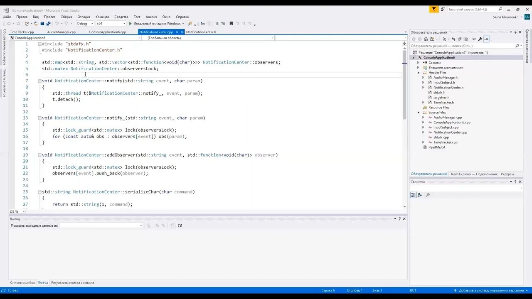Viewport: 532px width, 299px height.
Task: Collapse the notify function at line 7
Action: click(x=39, y=81)
